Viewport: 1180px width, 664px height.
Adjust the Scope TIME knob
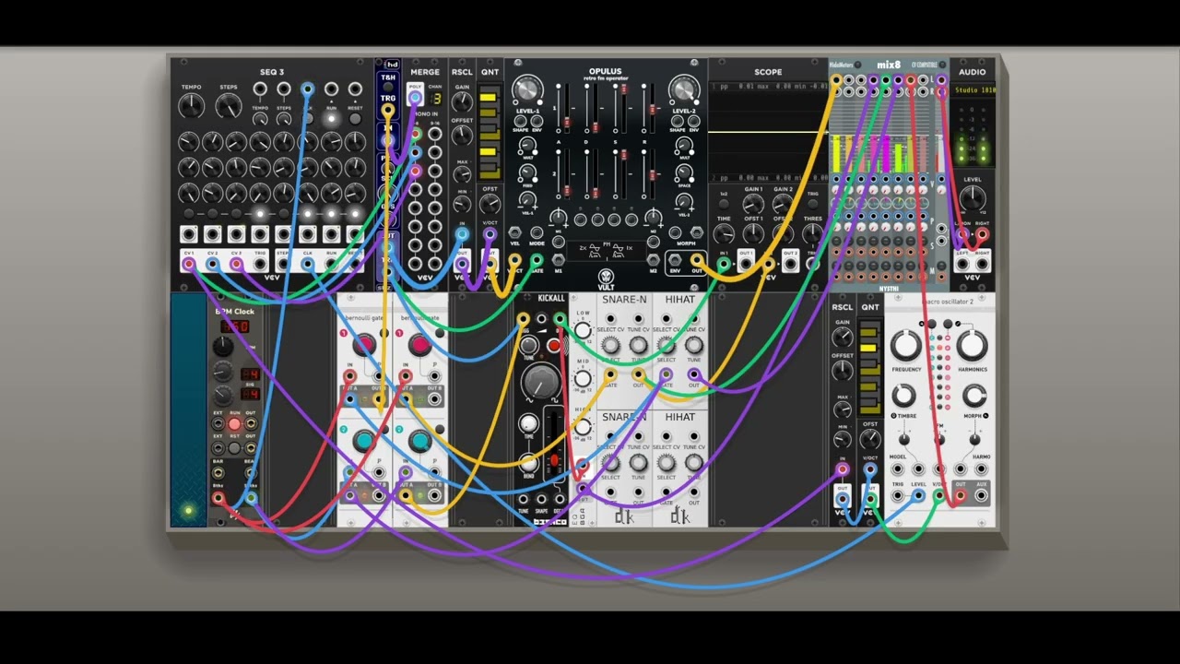pyautogui.click(x=724, y=234)
